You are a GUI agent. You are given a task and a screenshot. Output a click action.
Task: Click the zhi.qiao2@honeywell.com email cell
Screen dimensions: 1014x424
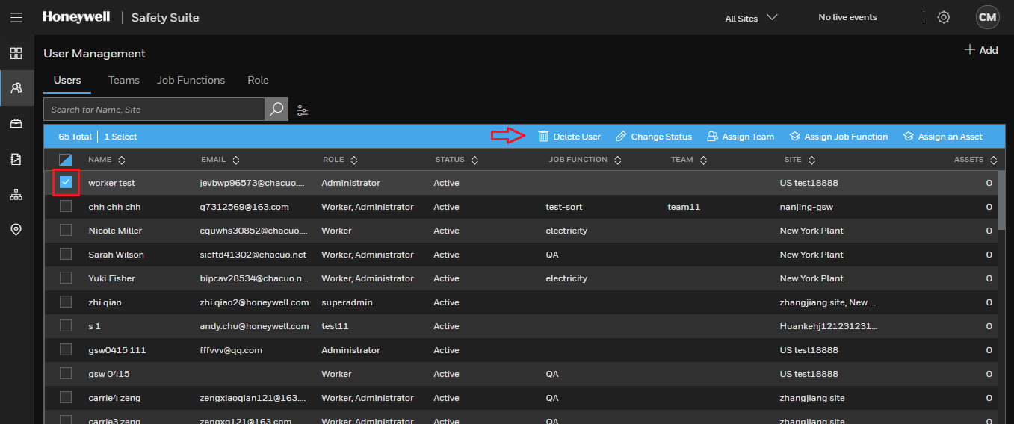(254, 302)
